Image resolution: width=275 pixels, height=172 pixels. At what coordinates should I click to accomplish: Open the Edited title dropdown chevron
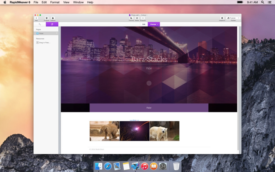(x=147, y=15)
